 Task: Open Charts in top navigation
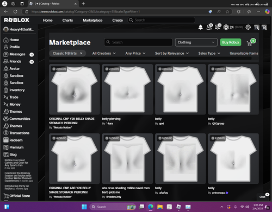click(x=67, y=20)
